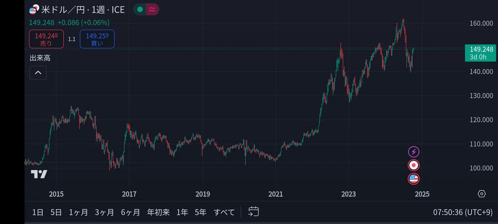Select the 6ヶ月 time range
The height and width of the screenshot is (224, 498).
click(130, 212)
